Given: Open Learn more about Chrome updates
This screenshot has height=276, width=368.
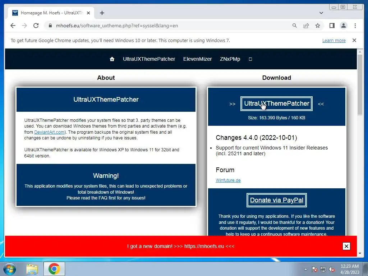Looking at the screenshot, I should tap(334, 40).
